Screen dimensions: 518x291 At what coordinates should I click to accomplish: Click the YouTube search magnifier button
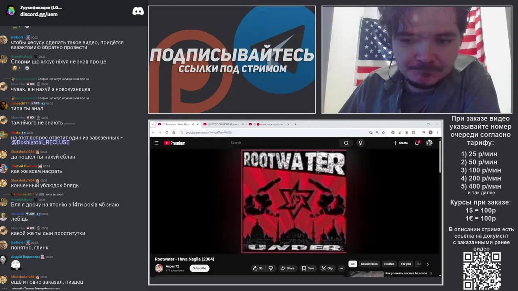[x=346, y=143]
